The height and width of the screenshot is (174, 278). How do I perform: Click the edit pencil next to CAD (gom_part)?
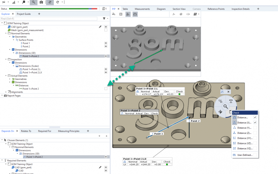(x=100, y=27)
